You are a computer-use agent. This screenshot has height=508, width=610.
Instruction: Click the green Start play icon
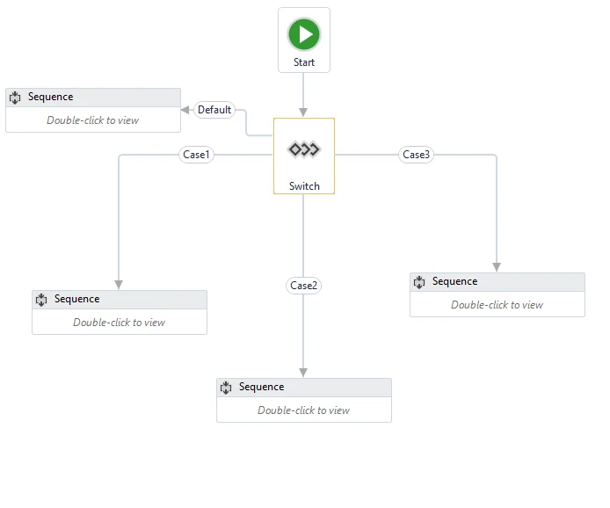click(x=304, y=34)
